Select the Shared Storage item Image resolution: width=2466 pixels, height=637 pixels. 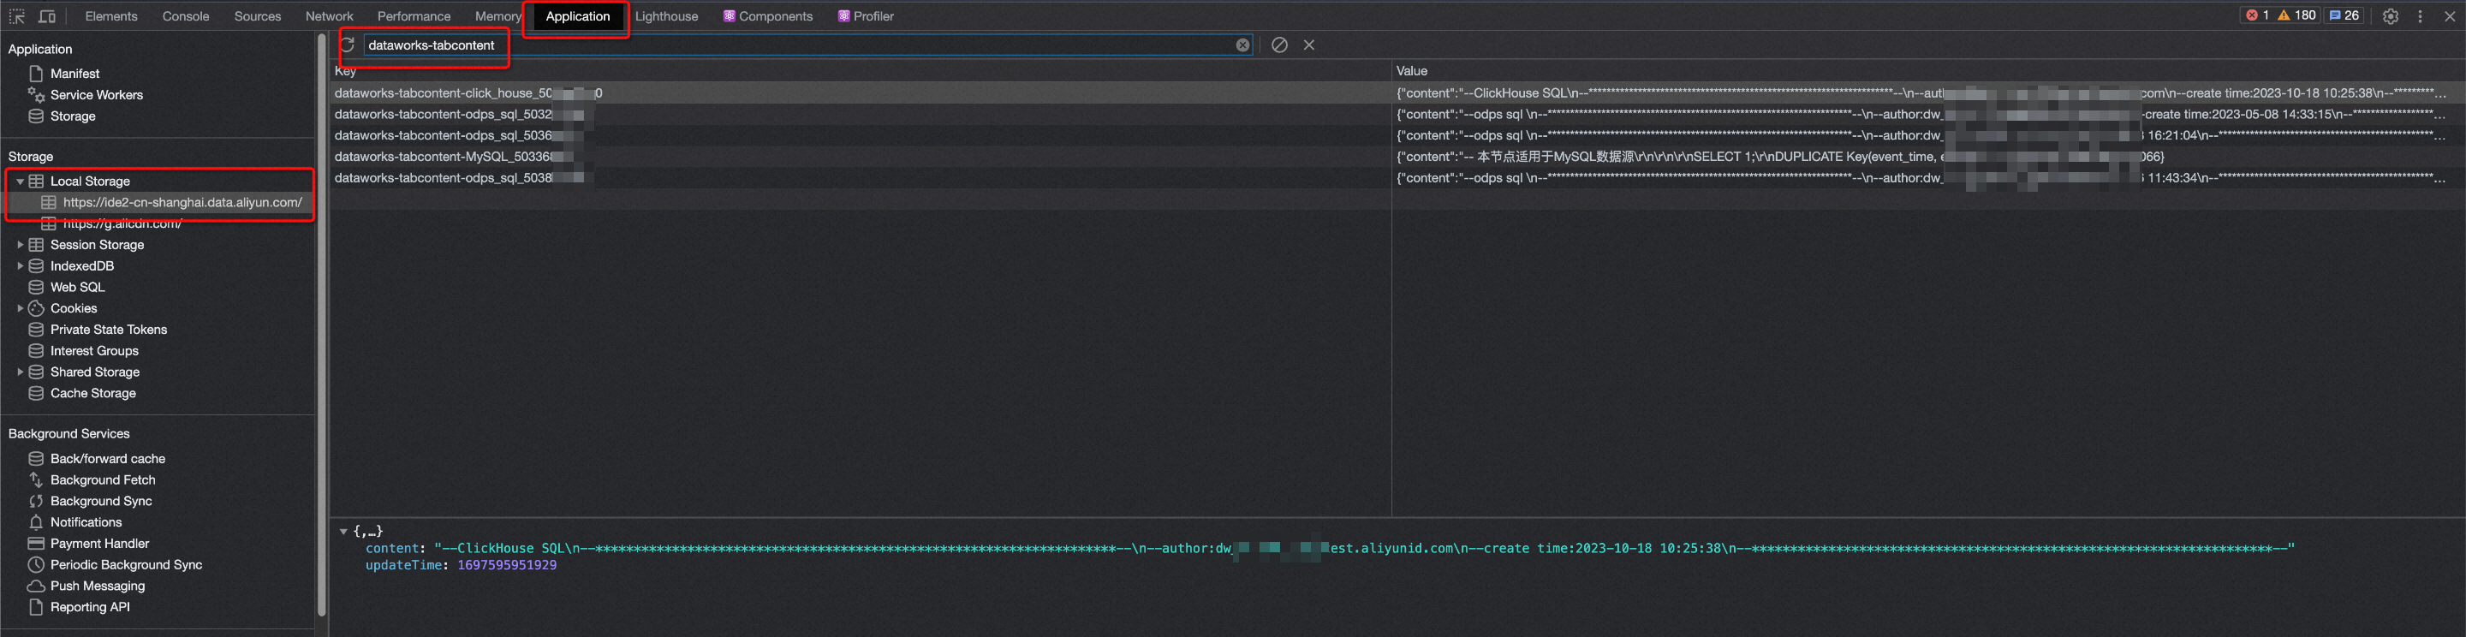pos(95,372)
